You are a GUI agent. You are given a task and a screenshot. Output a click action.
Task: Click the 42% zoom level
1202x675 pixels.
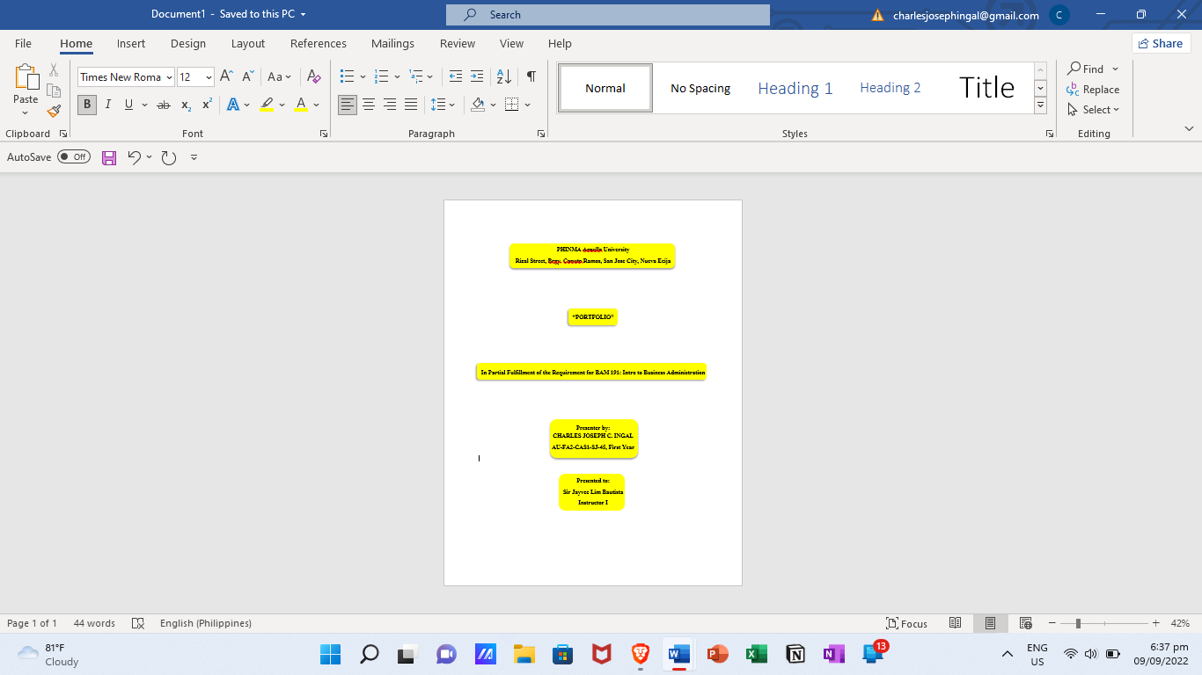(1180, 623)
